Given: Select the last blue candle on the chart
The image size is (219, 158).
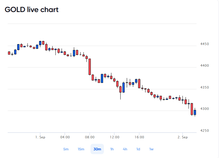Looking at the screenshot, I should click(x=195, y=112).
